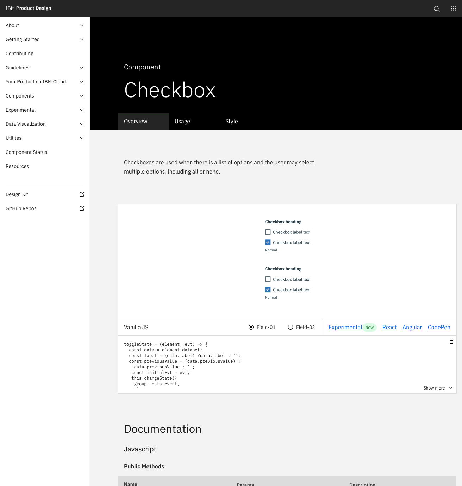The height and width of the screenshot is (486, 462).
Task: Click the Experimental New link
Action: 345,327
